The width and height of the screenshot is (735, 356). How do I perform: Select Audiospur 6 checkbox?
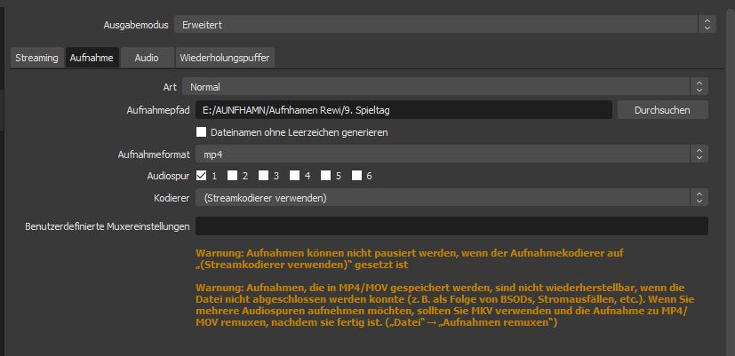356,176
